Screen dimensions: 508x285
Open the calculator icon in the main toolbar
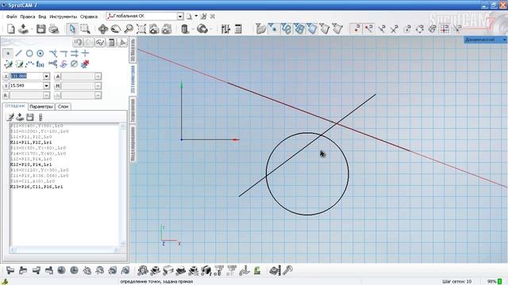pyautogui.click(x=238, y=29)
